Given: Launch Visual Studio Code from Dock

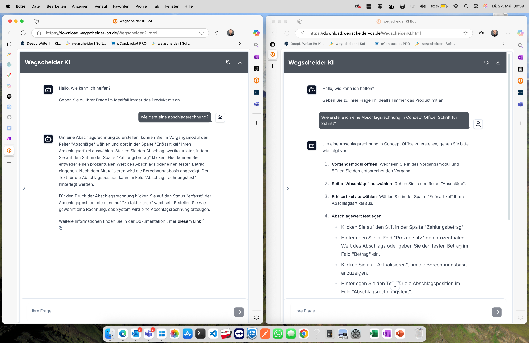Looking at the screenshot, I should pos(213,334).
